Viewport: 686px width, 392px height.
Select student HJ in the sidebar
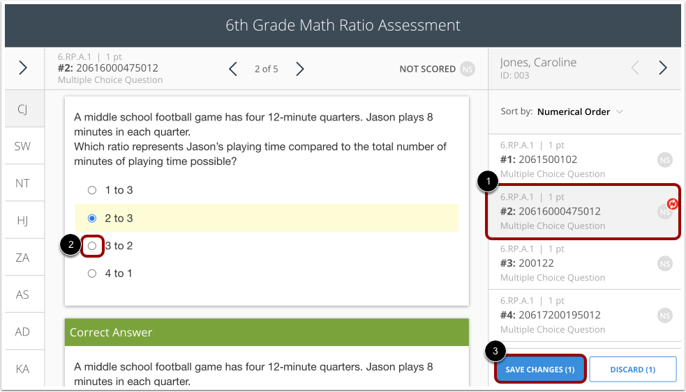tap(23, 221)
